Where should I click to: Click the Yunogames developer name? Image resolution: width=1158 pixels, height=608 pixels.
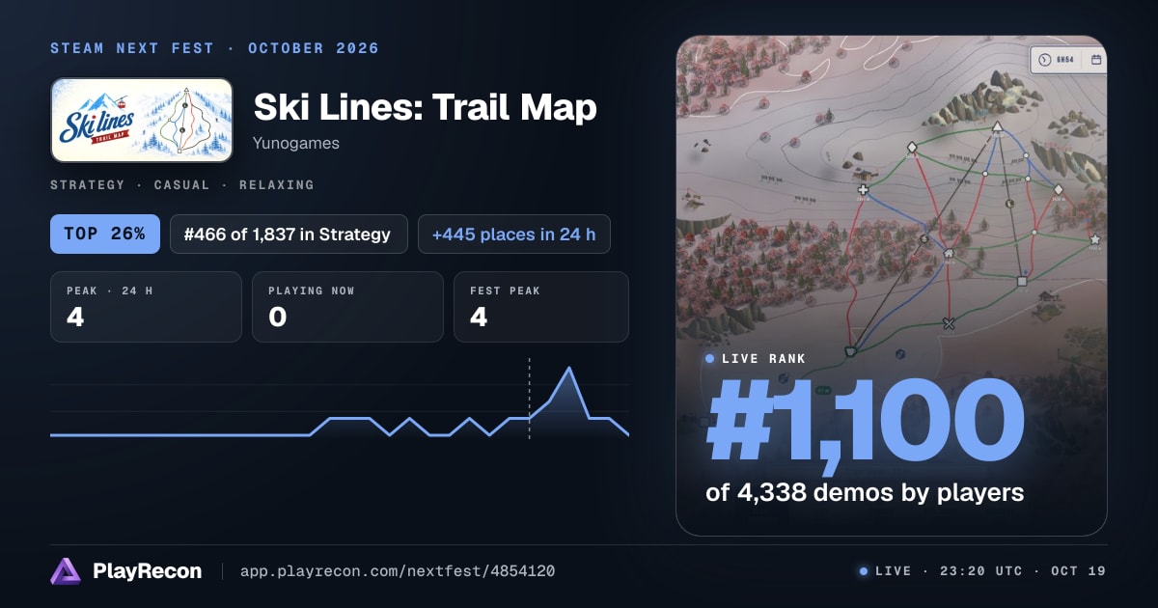pyautogui.click(x=295, y=144)
